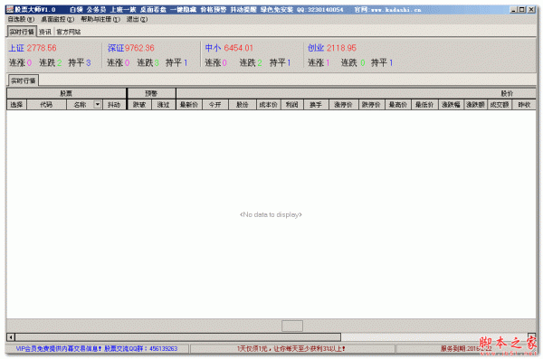The image size is (543, 359).
Task: Click the 跌破 alert column header
Action: click(x=139, y=105)
